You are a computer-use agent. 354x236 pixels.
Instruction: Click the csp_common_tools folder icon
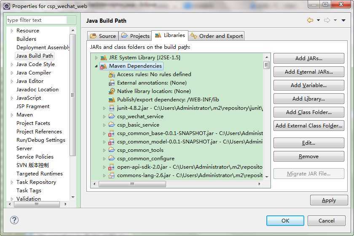click(x=112, y=150)
